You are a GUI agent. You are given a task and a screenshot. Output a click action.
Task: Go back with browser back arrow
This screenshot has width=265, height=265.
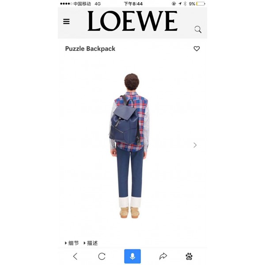[x=75, y=256]
